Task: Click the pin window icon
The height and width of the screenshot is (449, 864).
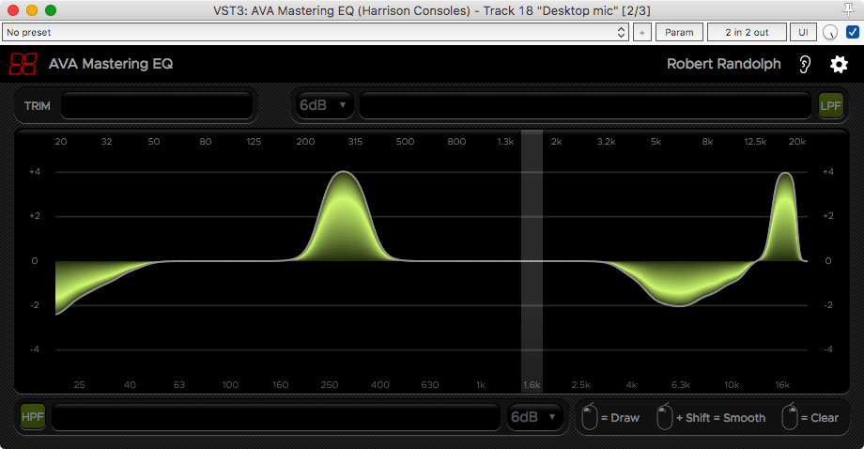Action: point(849,10)
